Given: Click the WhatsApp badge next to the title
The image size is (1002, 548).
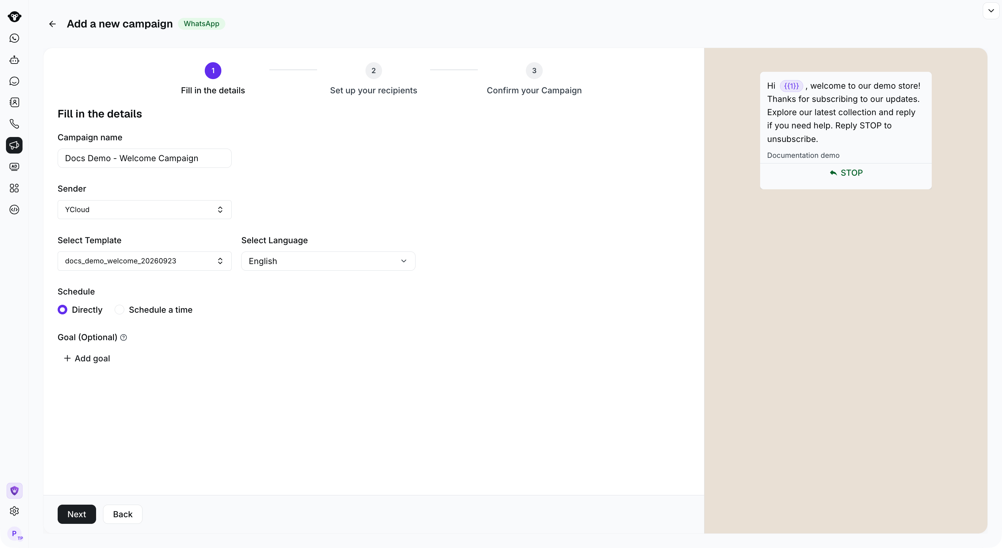Looking at the screenshot, I should pyautogui.click(x=201, y=24).
